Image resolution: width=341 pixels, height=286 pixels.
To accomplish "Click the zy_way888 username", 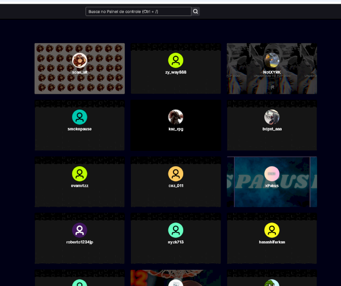I will (176, 72).
